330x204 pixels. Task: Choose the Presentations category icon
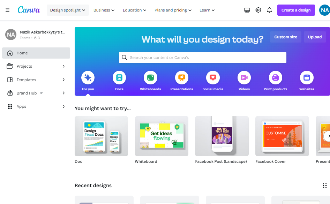pos(182,78)
